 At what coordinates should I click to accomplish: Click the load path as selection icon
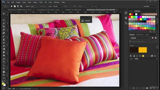pyautogui.click(x=140, y=88)
